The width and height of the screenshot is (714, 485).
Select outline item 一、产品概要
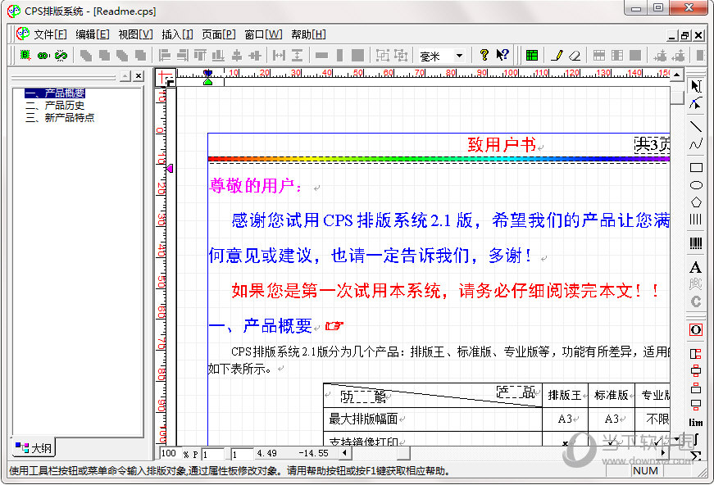point(55,93)
